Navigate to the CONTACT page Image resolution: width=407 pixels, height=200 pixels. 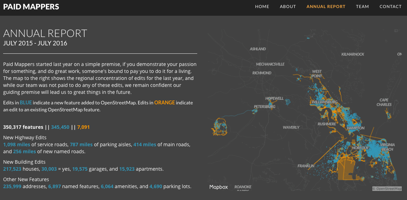tap(391, 7)
